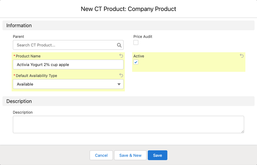Grab the Description textarea resize handle
257x165 pixels.
pyautogui.click(x=242, y=131)
